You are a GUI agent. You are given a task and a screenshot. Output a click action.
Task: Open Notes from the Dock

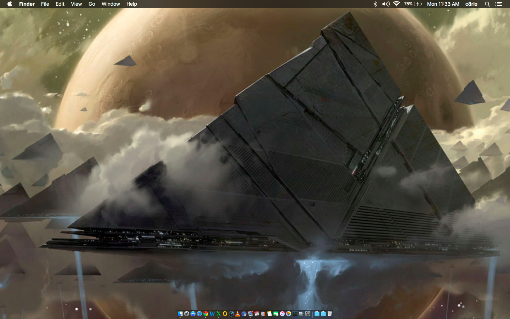click(270, 314)
